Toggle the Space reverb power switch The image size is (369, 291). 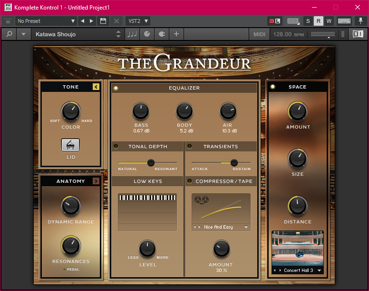(x=272, y=87)
